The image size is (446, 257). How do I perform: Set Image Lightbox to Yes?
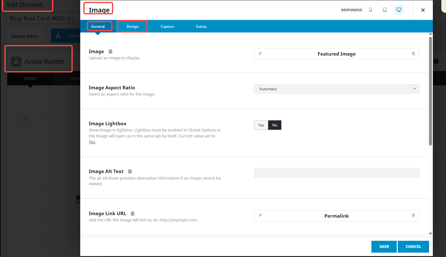(x=261, y=125)
